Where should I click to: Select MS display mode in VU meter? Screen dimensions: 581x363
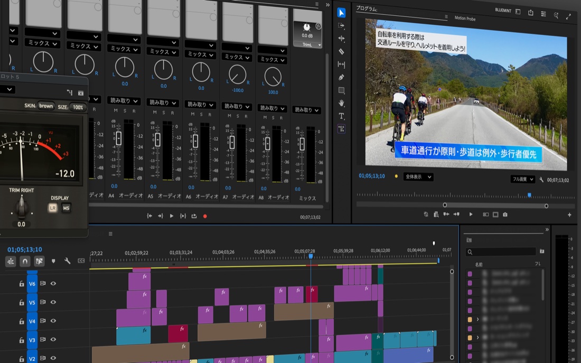[66, 208]
